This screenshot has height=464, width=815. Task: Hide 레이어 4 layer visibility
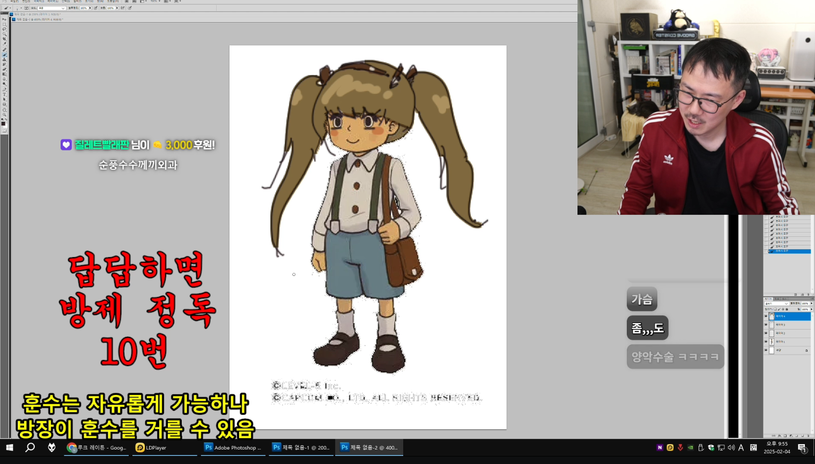766,316
